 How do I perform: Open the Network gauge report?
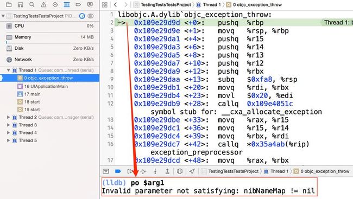[49, 60]
